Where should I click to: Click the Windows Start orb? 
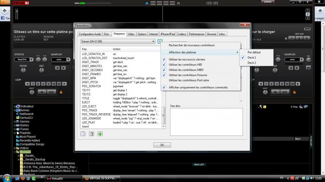point(6,177)
